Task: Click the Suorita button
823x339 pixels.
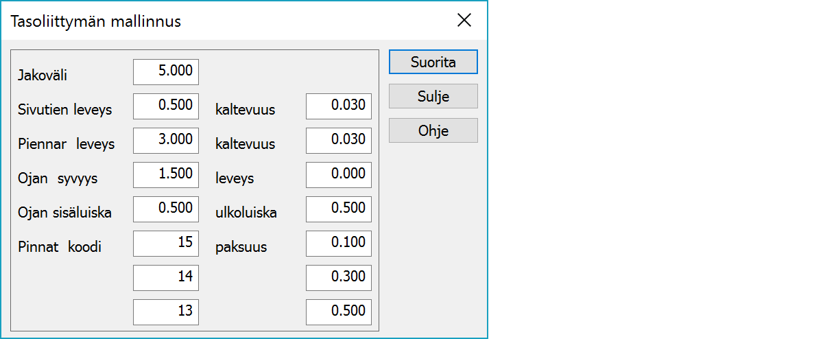Action: (x=433, y=62)
